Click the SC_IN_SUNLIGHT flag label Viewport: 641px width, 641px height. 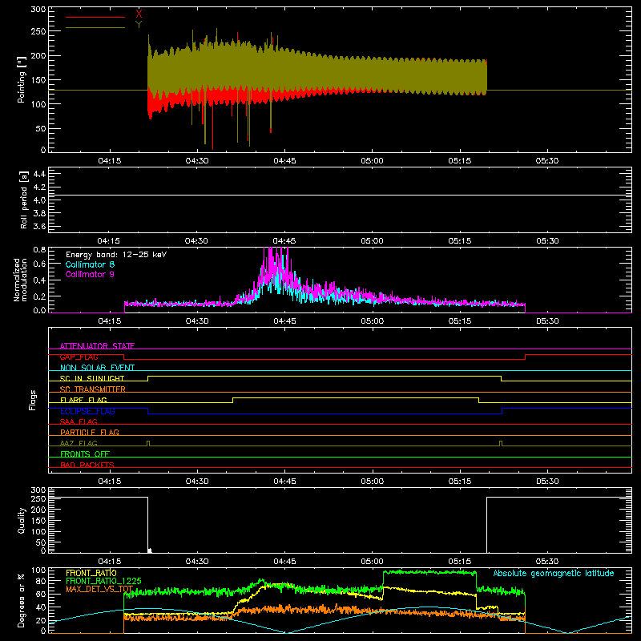pos(92,378)
